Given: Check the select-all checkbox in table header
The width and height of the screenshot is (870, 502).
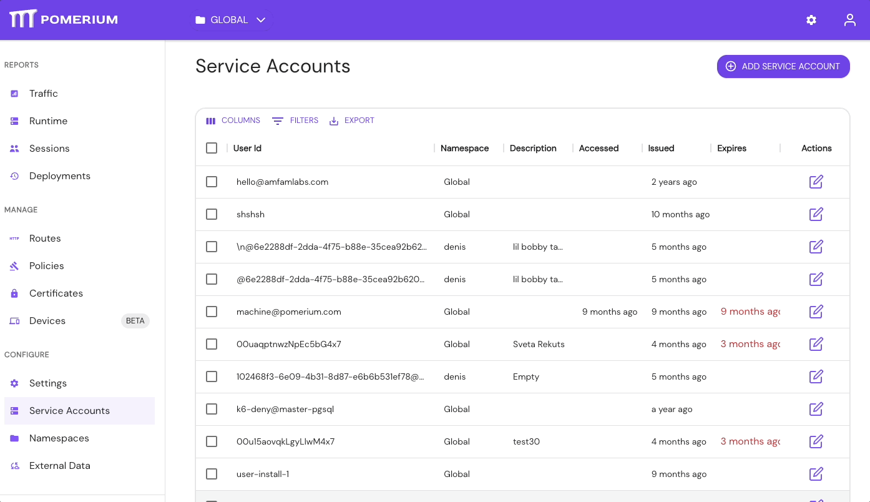Looking at the screenshot, I should pyautogui.click(x=212, y=148).
